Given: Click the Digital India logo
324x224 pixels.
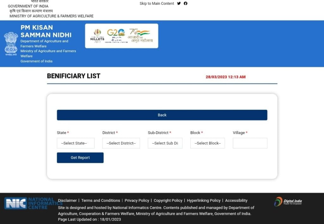Looking at the screenshot, I should click(288, 202).
